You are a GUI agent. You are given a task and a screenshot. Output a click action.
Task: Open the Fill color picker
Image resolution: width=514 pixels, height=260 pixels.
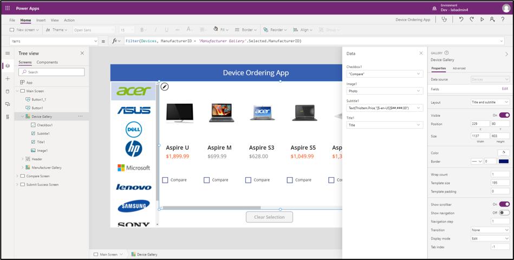coord(221,29)
